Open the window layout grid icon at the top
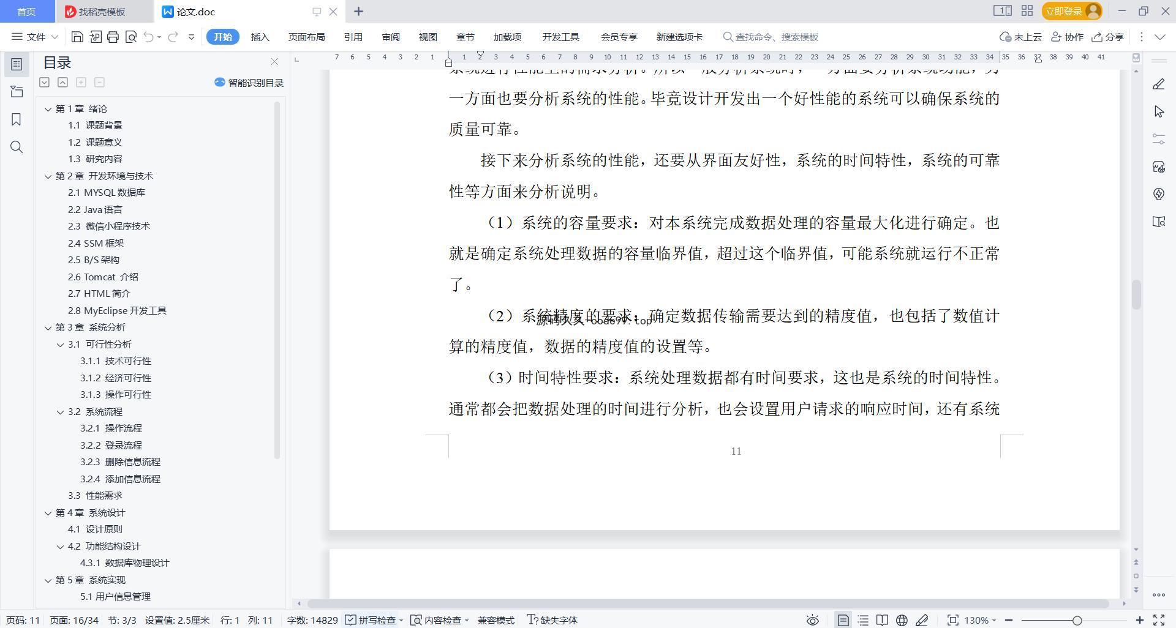The height and width of the screenshot is (628, 1176). point(1027,11)
